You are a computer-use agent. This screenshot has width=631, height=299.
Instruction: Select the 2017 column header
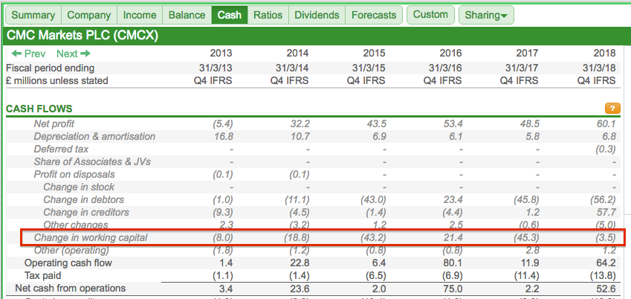point(527,54)
